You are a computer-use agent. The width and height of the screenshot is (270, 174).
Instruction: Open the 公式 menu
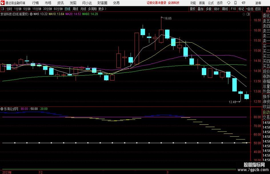click(x=211, y=3)
